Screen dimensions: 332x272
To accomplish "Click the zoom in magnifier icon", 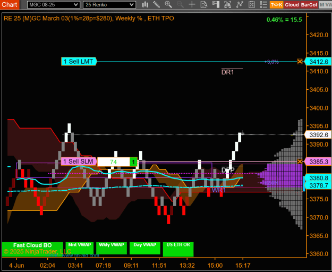I will click(168, 4).
